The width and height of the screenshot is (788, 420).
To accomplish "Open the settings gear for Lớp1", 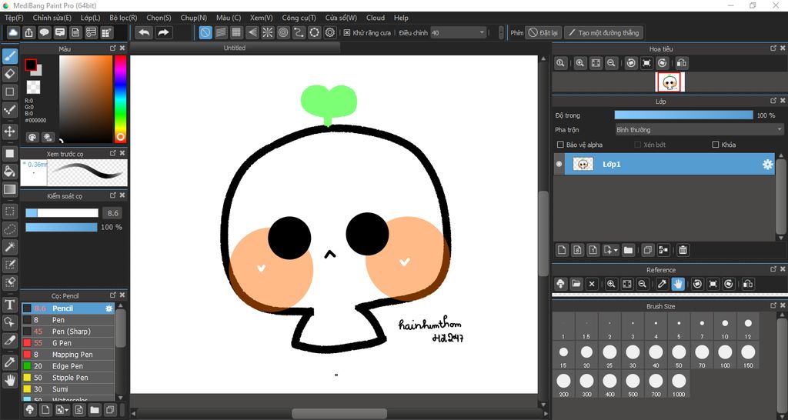I will (x=767, y=165).
